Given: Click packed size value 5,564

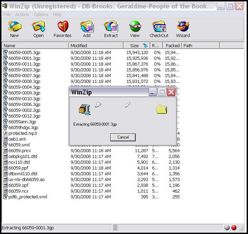Looking at the screenshot, I should [174, 150].
